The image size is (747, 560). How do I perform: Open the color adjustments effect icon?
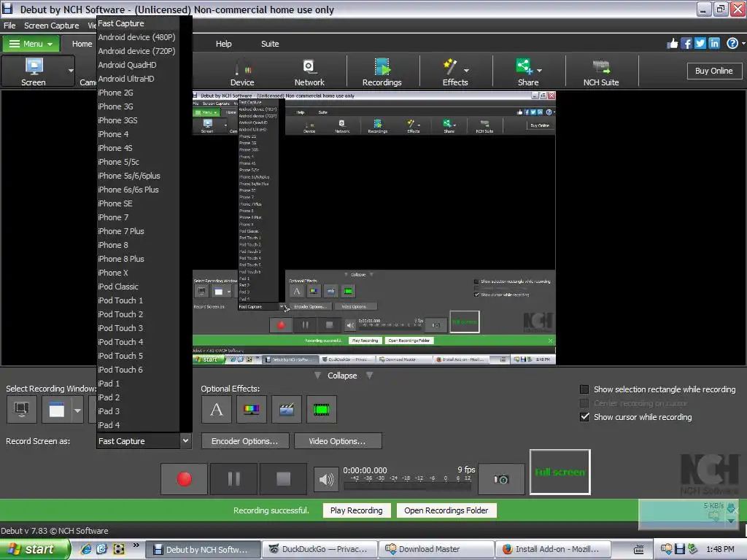[x=252, y=410]
